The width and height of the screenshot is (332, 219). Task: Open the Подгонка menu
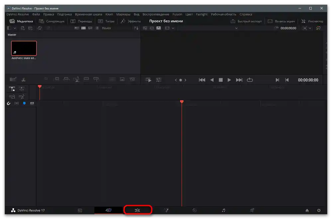click(64, 14)
